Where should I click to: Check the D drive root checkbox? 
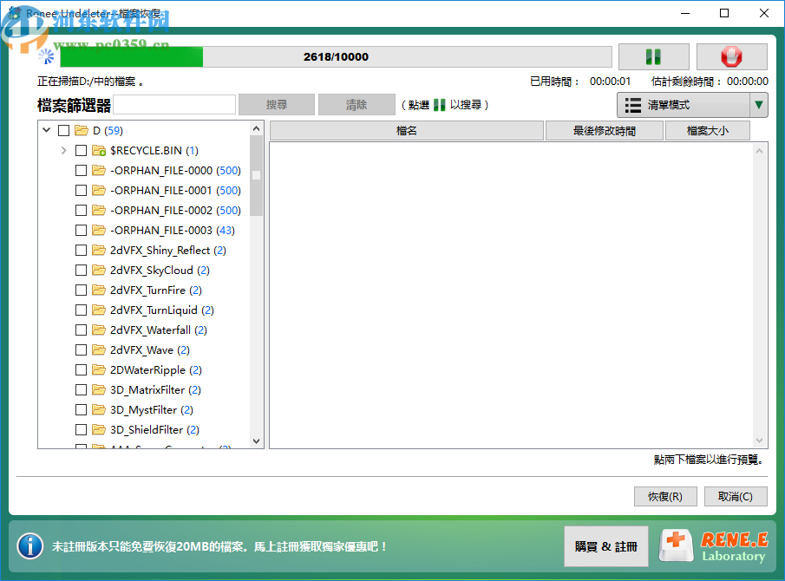point(63,131)
